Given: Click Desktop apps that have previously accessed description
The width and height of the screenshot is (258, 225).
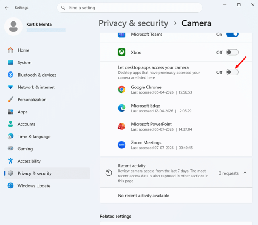Looking at the screenshot, I should 159,75.
